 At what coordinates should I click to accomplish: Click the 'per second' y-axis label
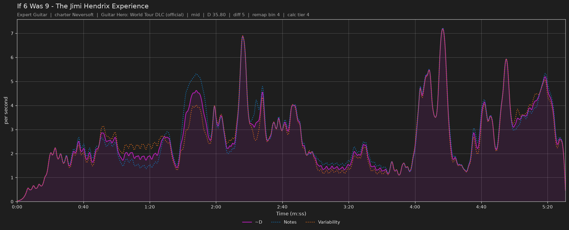6,111
